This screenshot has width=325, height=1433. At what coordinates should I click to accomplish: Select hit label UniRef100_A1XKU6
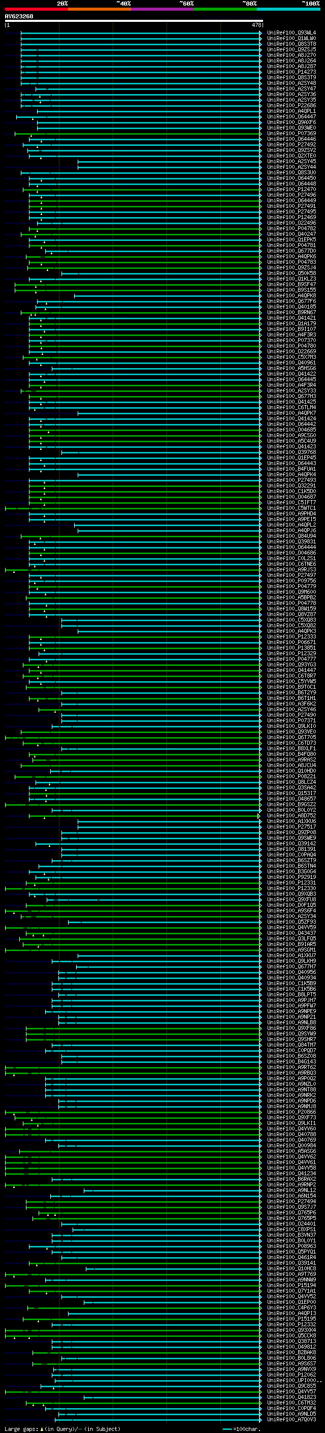291,821
